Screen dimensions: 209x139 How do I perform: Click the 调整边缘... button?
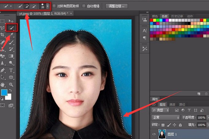pos(116,6)
